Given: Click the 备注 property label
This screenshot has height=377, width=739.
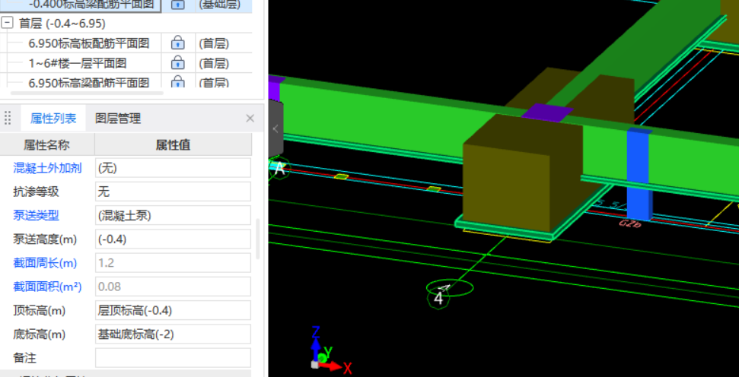Looking at the screenshot, I should 24,358.
